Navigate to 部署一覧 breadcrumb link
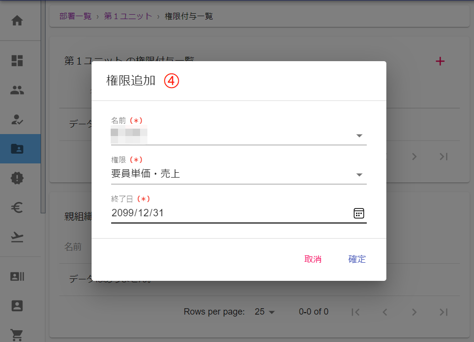This screenshot has height=342, width=474. click(x=75, y=16)
